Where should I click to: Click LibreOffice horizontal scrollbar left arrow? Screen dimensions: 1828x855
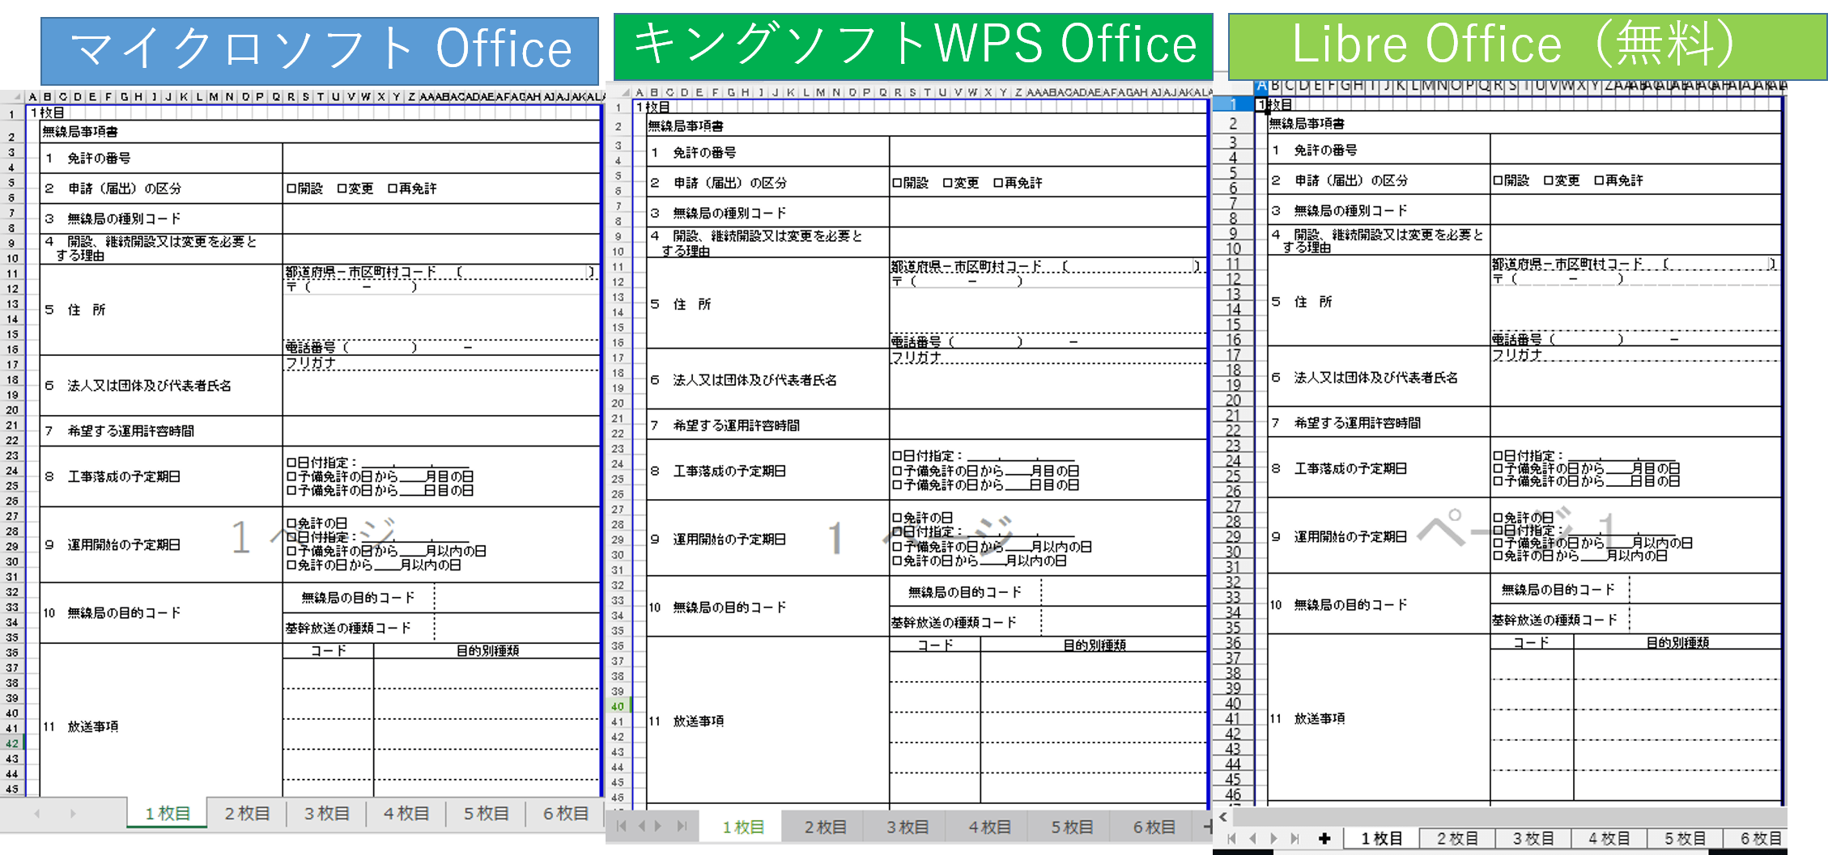[x=1223, y=817]
